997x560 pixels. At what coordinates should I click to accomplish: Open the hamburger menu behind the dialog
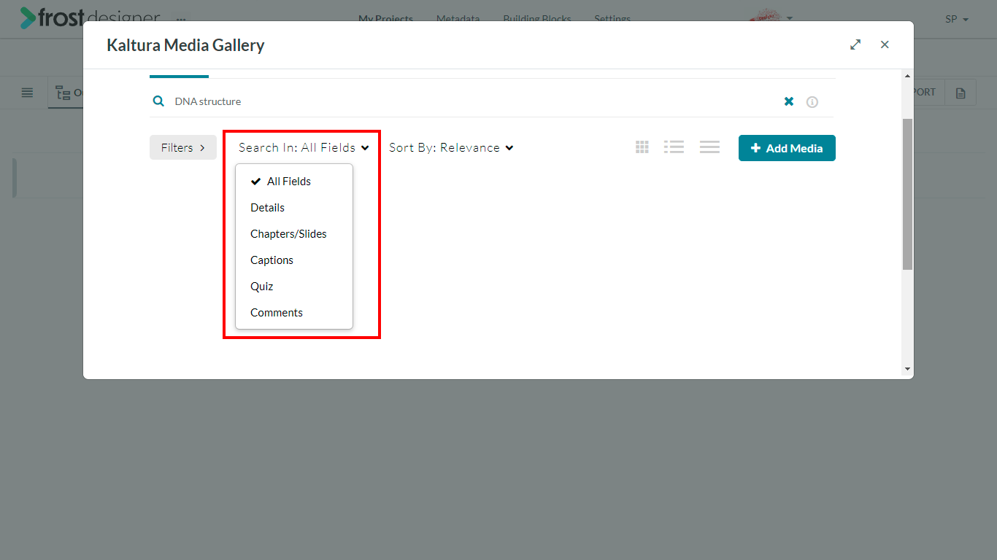(27, 93)
